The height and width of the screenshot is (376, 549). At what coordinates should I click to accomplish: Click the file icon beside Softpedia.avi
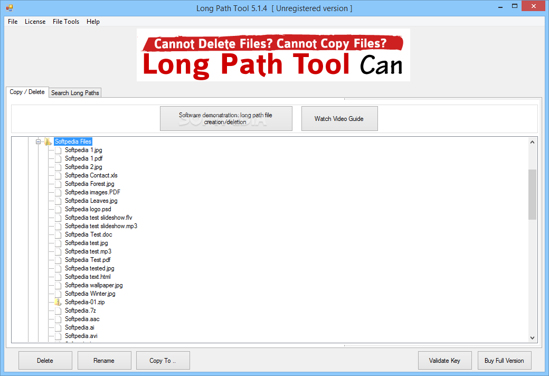click(x=58, y=336)
